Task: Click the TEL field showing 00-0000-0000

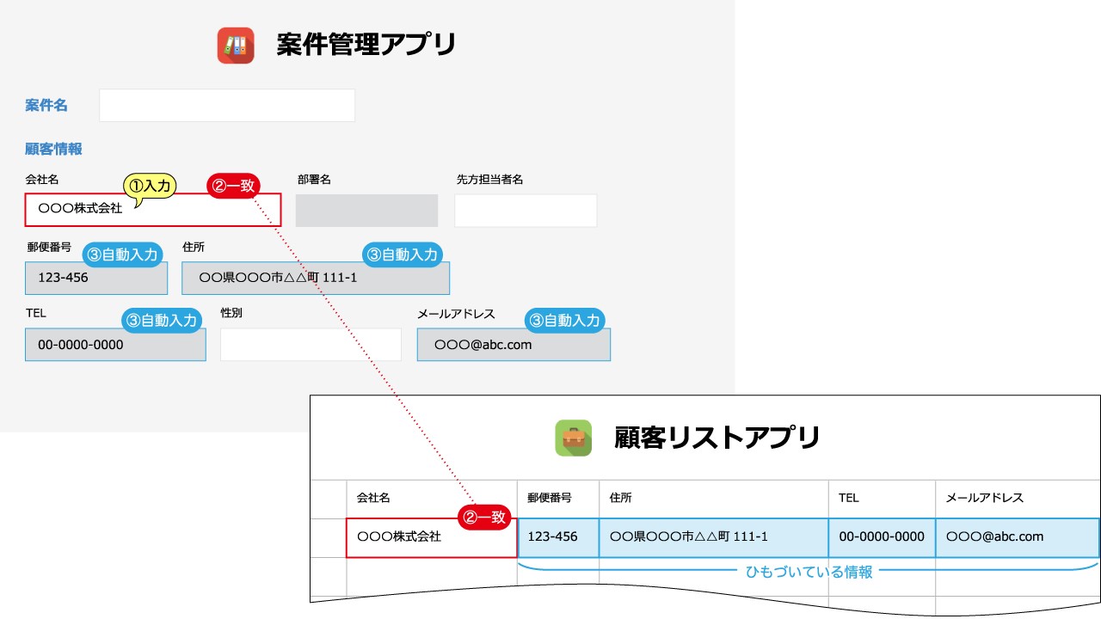Action: click(115, 344)
